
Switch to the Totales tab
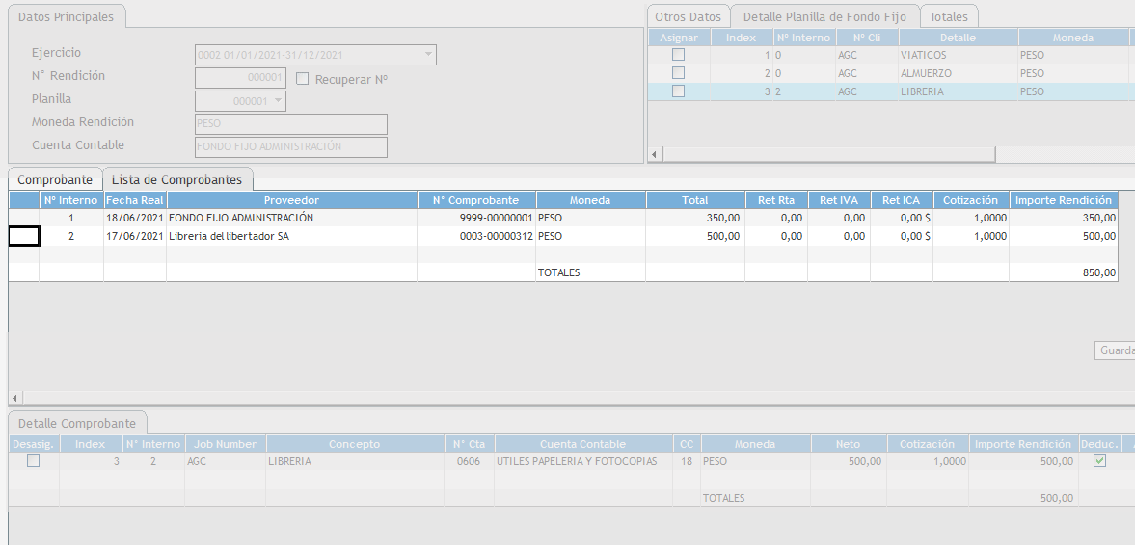[x=948, y=17]
